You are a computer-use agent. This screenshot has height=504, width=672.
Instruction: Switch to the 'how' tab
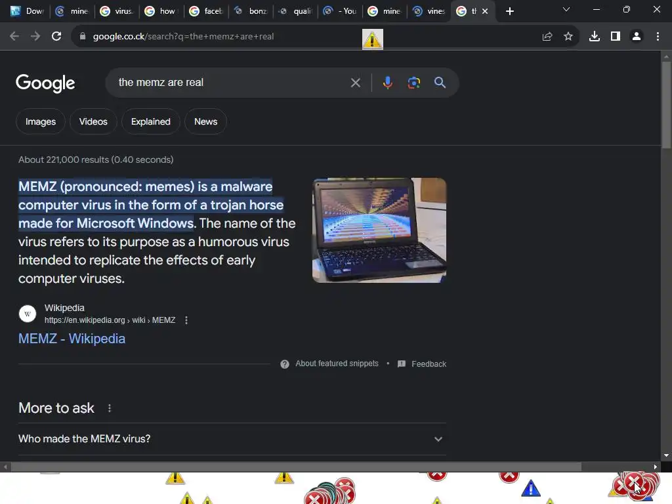161,11
